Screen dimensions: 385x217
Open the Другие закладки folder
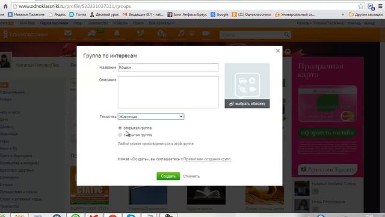[x=366, y=14]
